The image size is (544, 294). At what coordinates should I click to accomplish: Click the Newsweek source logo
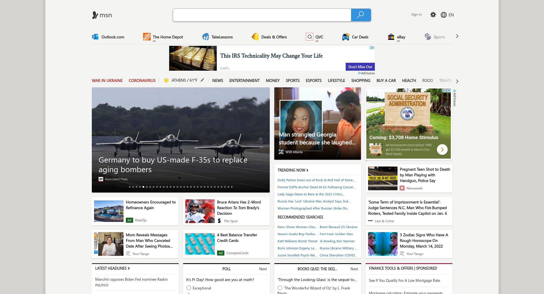click(402, 188)
